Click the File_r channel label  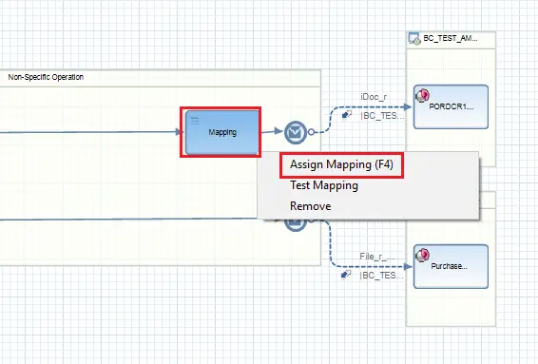(376, 257)
